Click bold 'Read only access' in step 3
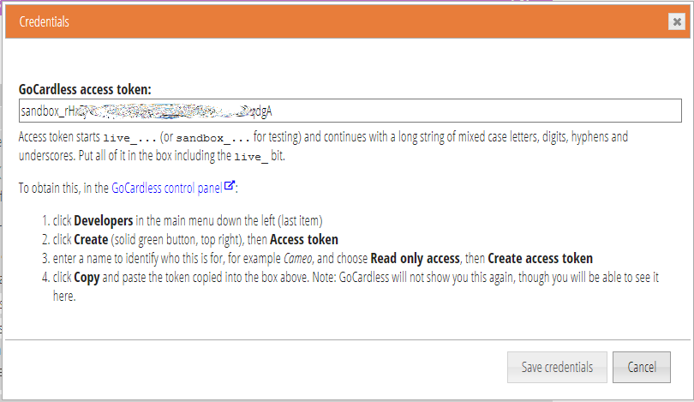 click(x=415, y=258)
